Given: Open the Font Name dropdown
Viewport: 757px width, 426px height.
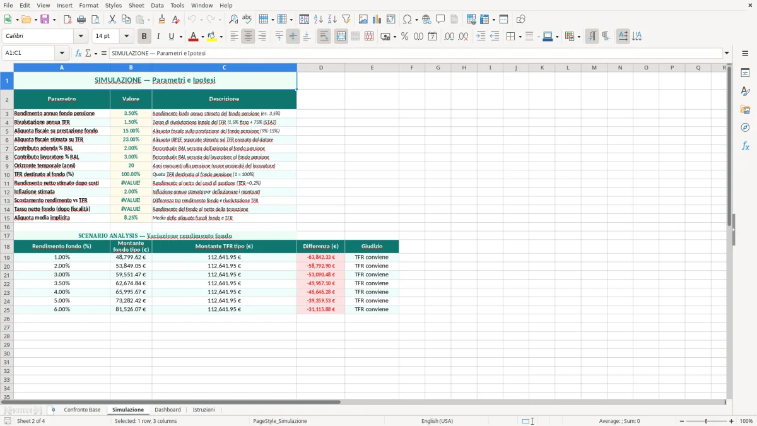Looking at the screenshot, I should (81, 37).
